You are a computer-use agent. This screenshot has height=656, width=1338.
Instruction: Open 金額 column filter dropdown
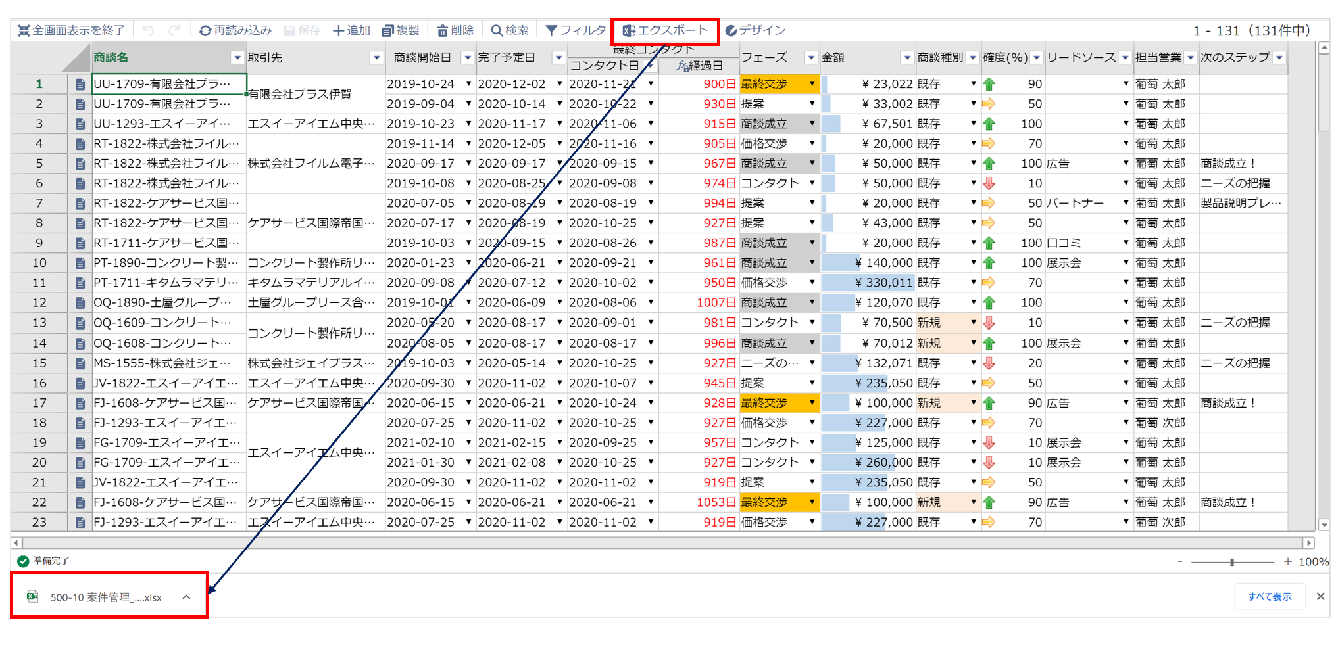pyautogui.click(x=907, y=58)
